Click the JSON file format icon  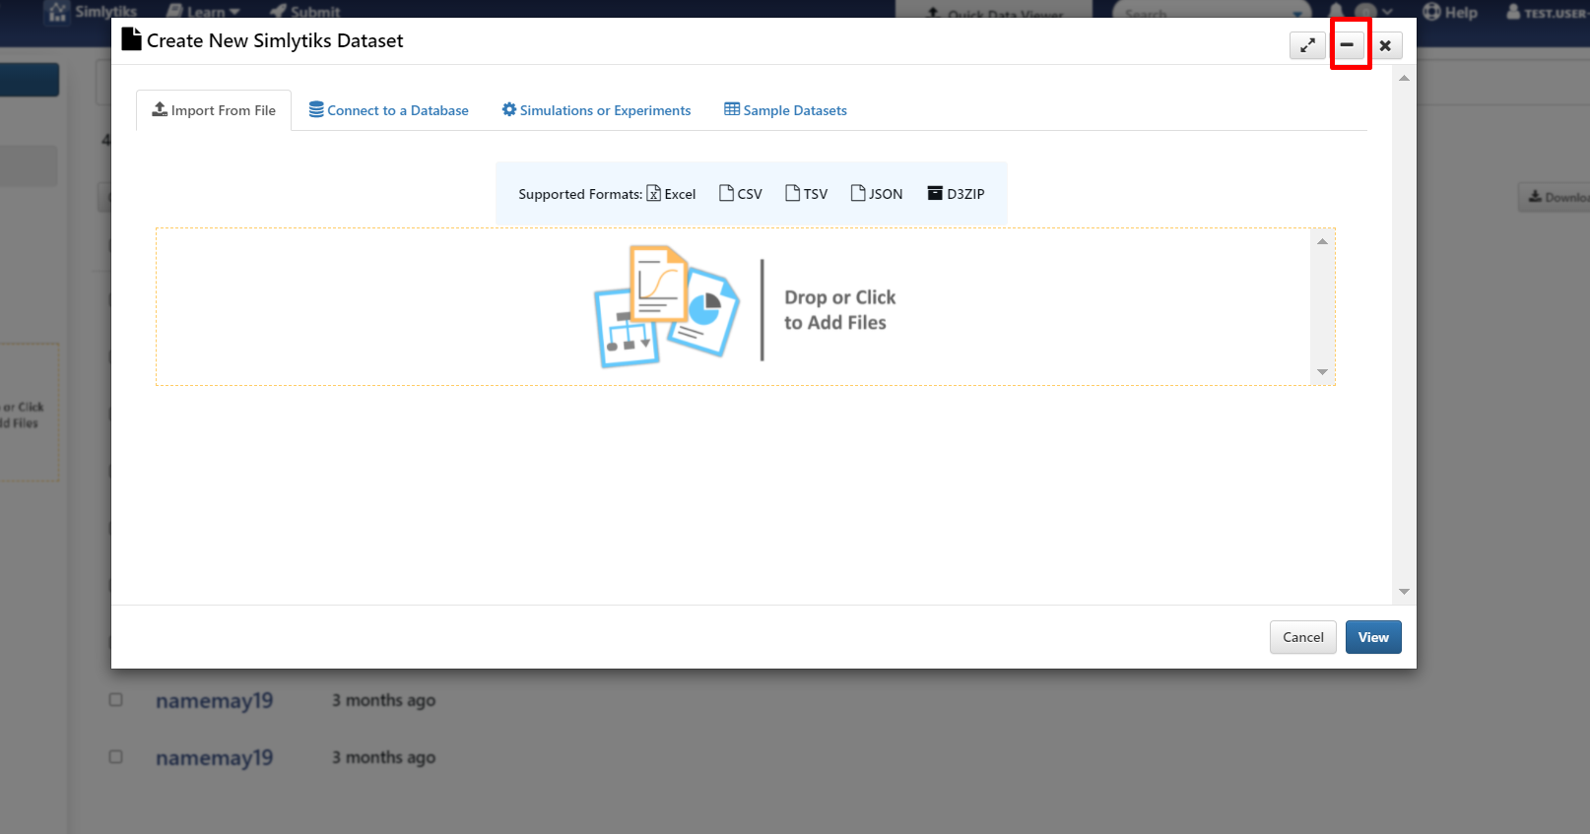pos(858,193)
